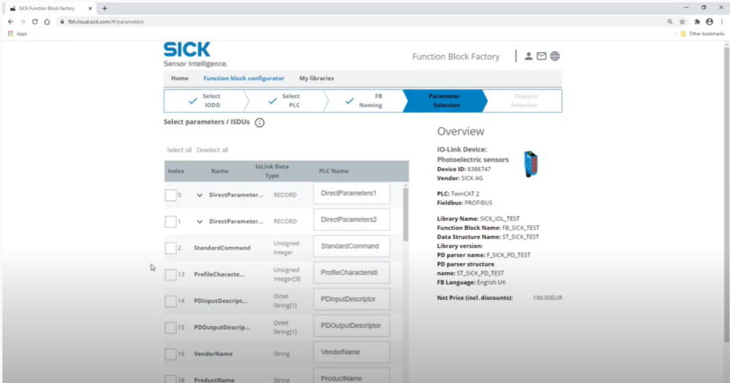Image resolution: width=730 pixels, height=383 pixels.
Task: Check the StandardCommand checkbox
Action: 170,248
